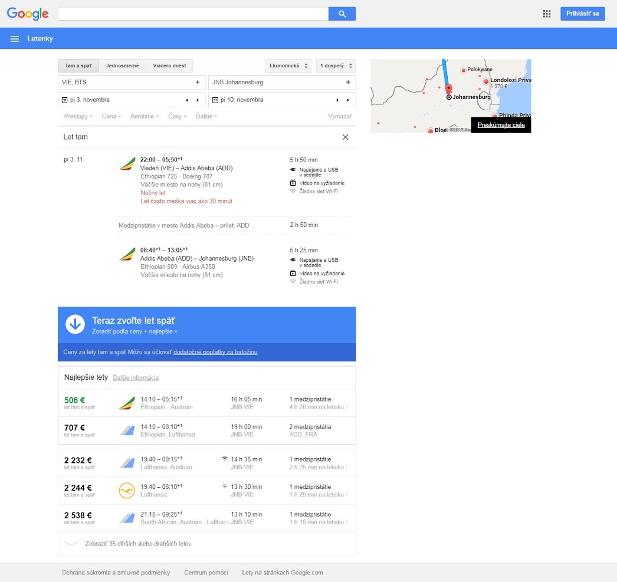Click the red Nočný let warning text

point(153,193)
